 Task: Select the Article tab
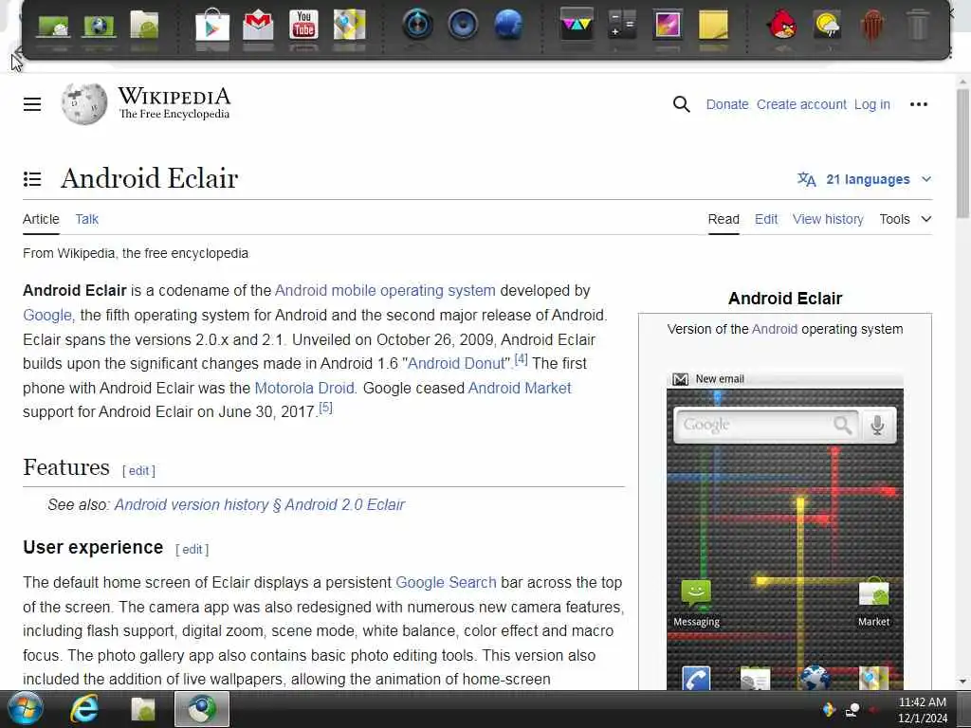tap(41, 219)
